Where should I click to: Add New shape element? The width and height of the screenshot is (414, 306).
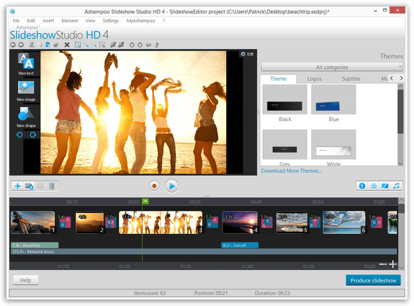coord(26,117)
